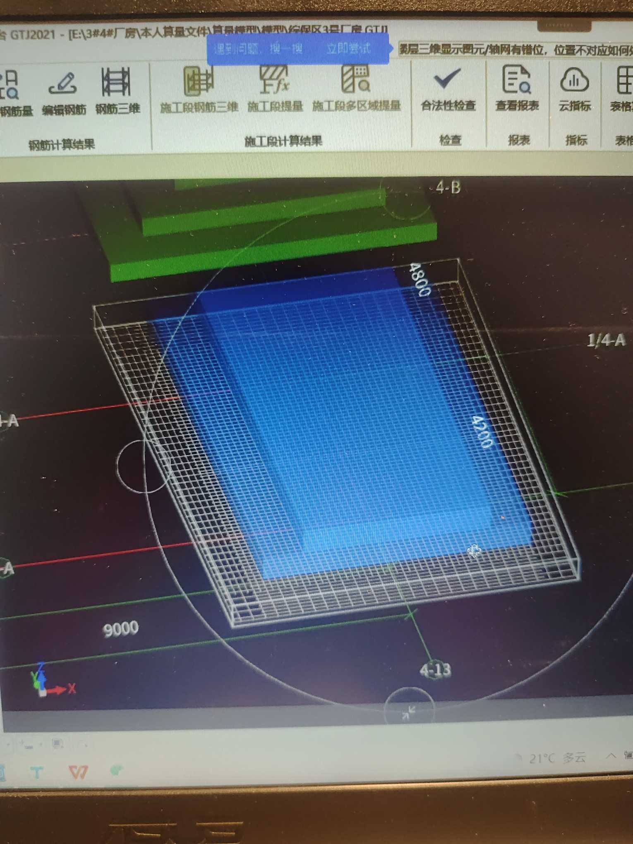Click the 9000 dimension text

point(120,629)
